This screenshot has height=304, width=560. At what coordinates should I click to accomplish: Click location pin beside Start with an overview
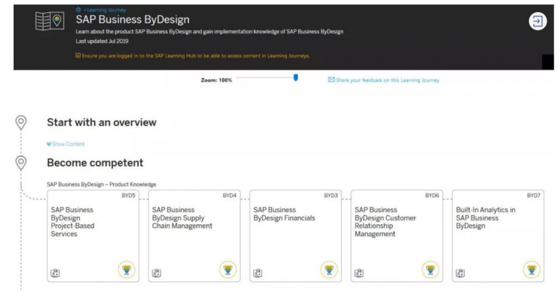(21, 122)
